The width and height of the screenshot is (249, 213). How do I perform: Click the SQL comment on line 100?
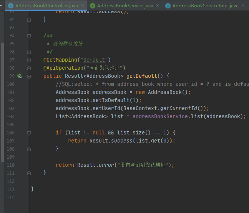pyautogui.click(x=152, y=84)
